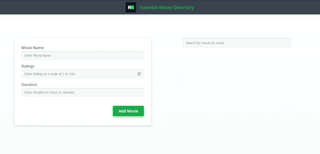Focus the Duration input field
The image size is (320, 154).
pyautogui.click(x=83, y=92)
